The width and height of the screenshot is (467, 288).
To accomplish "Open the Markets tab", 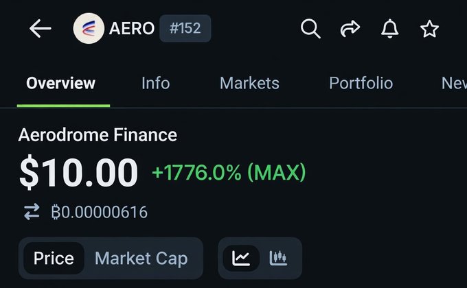I will 249,84.
